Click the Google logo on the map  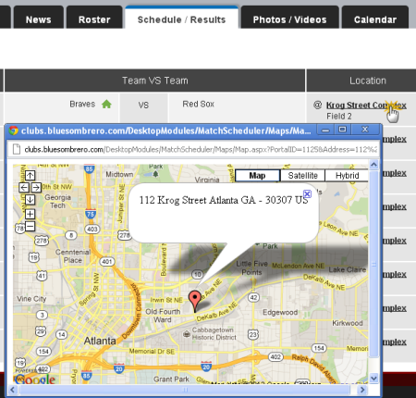(35, 379)
